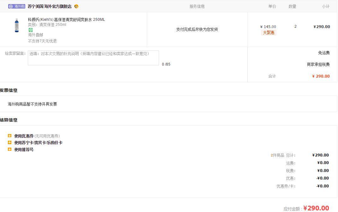Click the 大聚惠 promotion tag
Screen dimensions: 338x212
coord(269,32)
